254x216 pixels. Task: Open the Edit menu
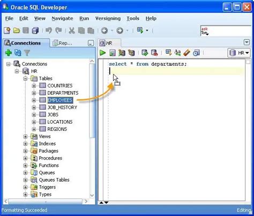[x=24, y=18]
